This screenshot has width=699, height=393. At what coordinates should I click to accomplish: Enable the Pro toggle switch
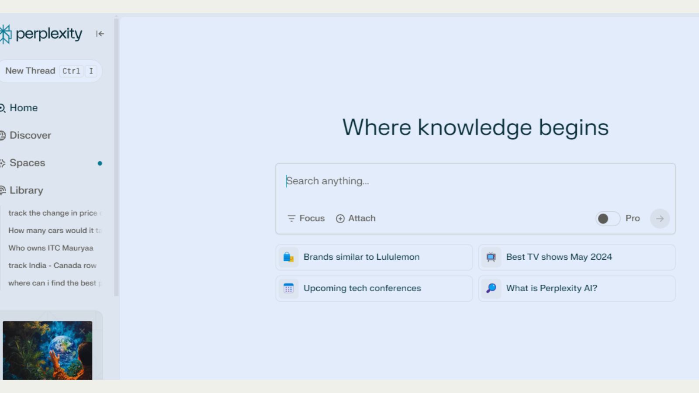(608, 218)
